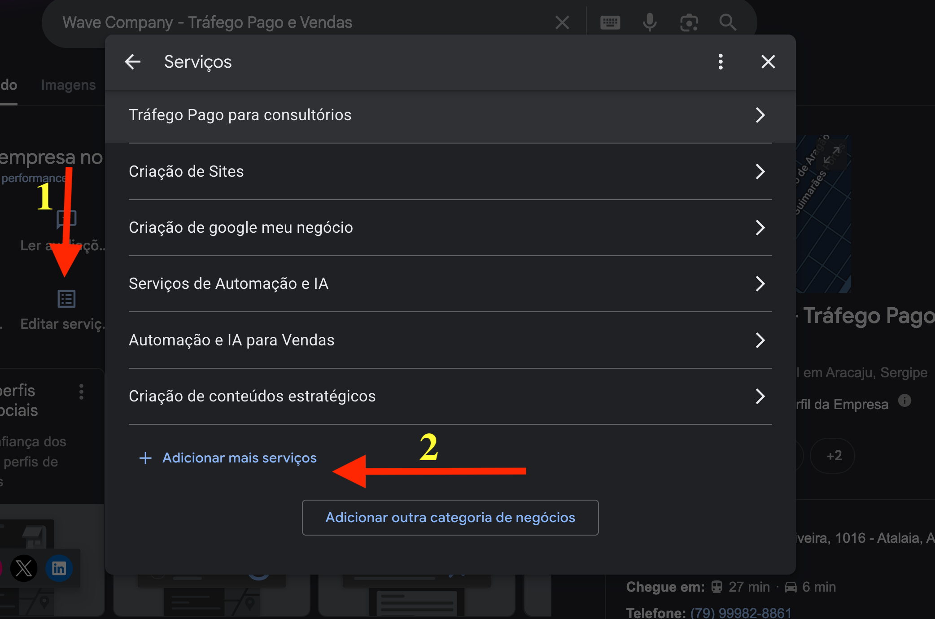Go back with the Serviços arrow
Image resolution: width=935 pixels, height=619 pixels.
(133, 62)
